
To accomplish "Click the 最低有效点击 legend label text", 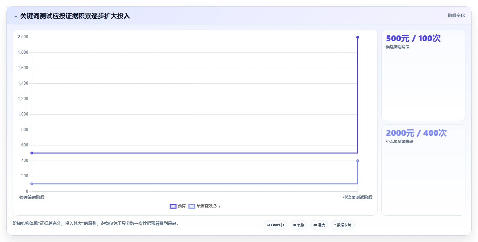I will pyautogui.click(x=208, y=206).
